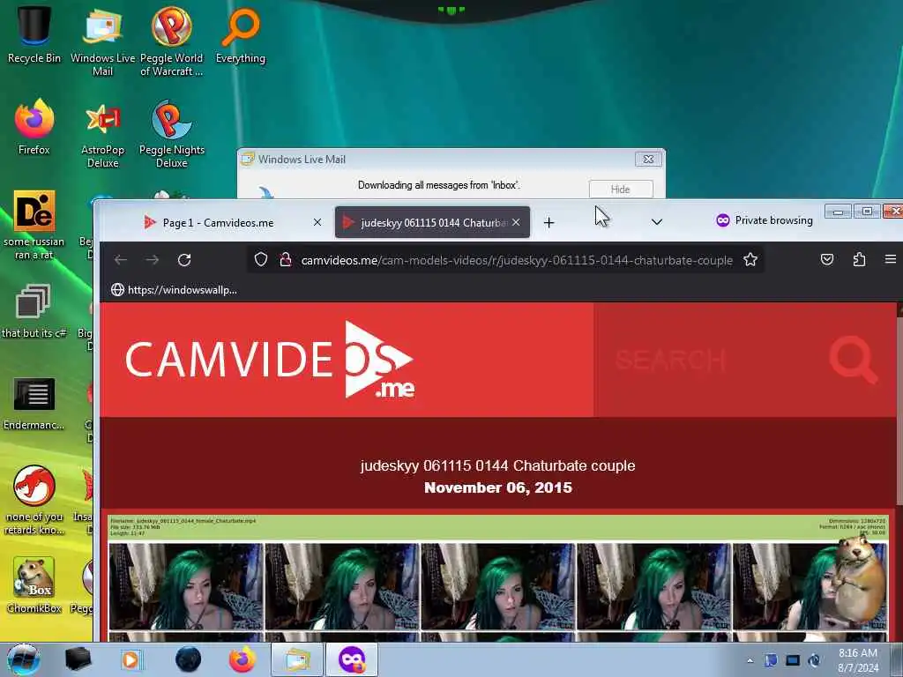The image size is (903, 677).
Task: Open the taskbar clock showing 8:16 AM
Action: tap(858, 660)
